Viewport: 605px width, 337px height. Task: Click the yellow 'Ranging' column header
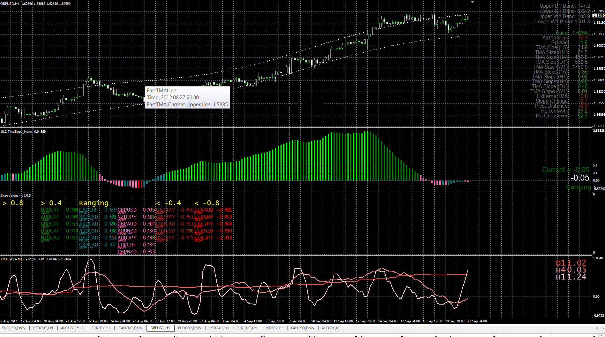94,203
